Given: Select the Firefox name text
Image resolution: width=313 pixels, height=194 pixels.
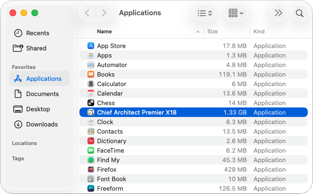Looking at the screenshot, I should tap(107, 169).
